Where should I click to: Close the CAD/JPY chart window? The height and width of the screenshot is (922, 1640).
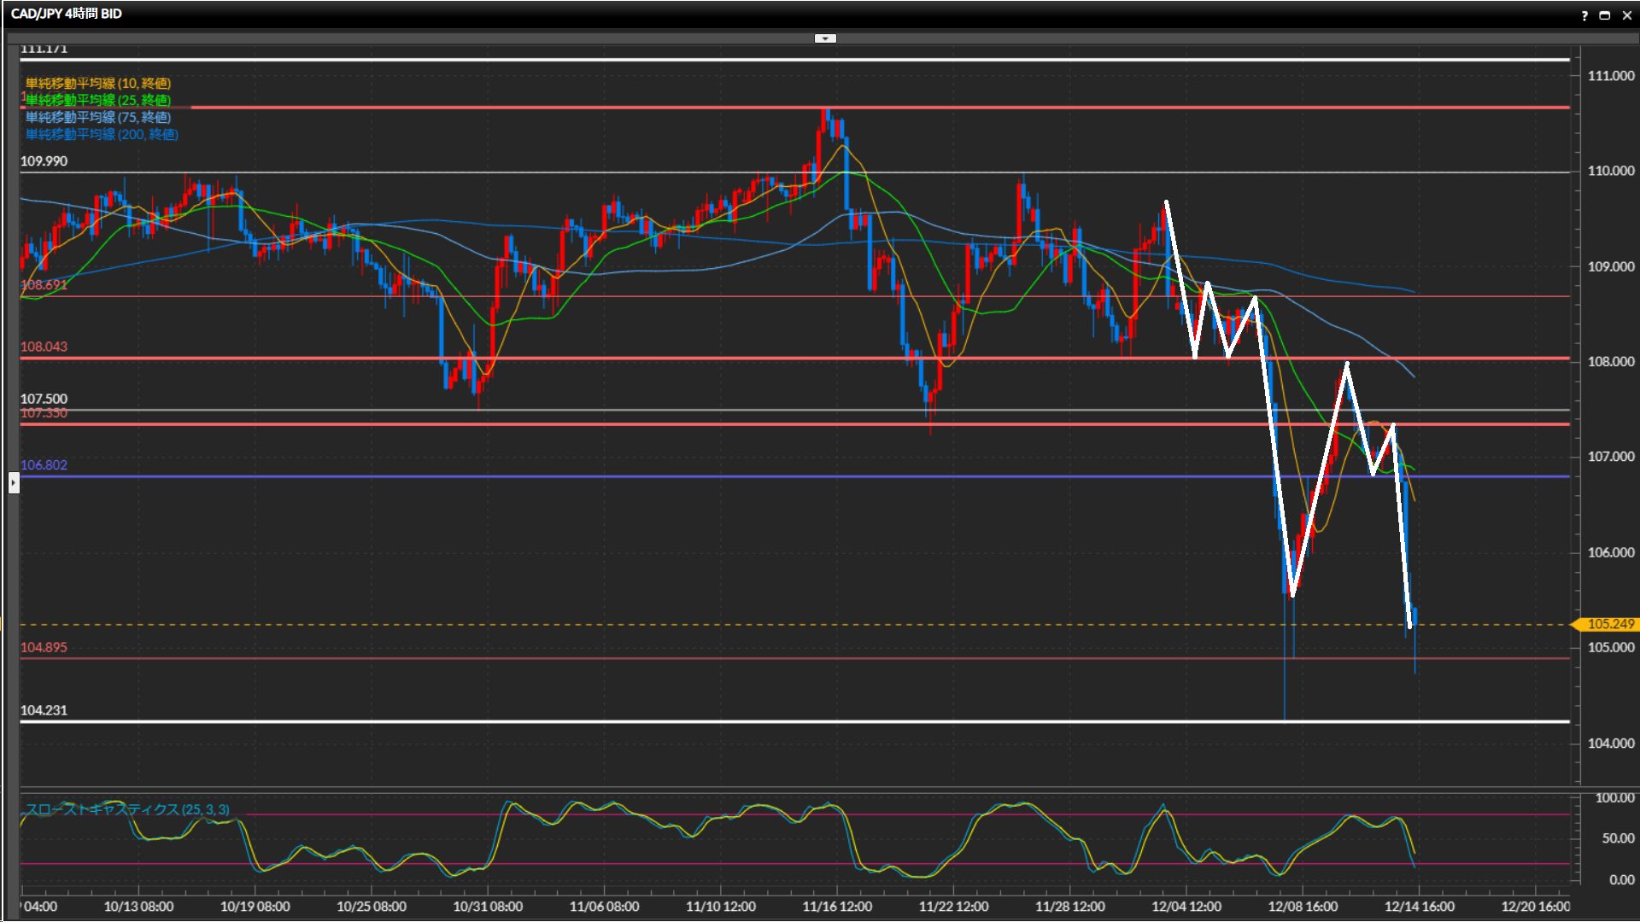point(1626,15)
